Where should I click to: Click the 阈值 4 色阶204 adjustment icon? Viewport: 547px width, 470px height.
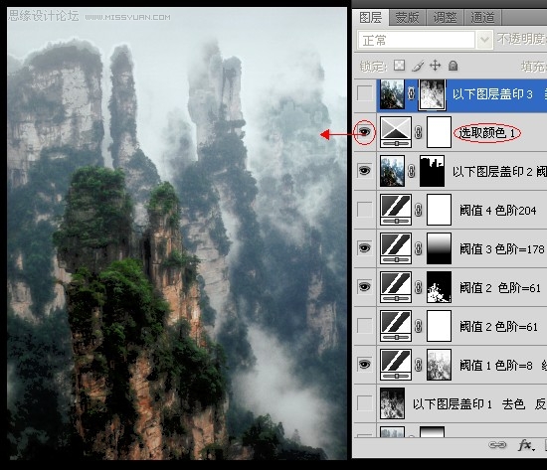396,210
